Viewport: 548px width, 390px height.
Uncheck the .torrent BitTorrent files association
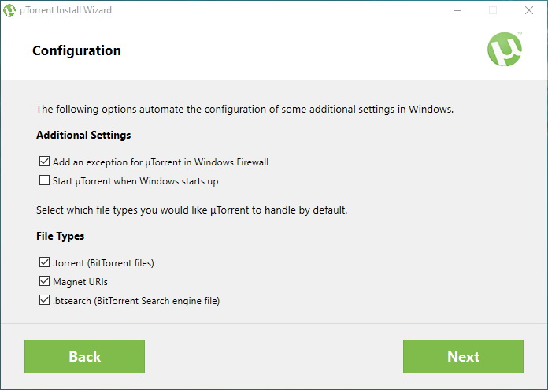pos(44,262)
